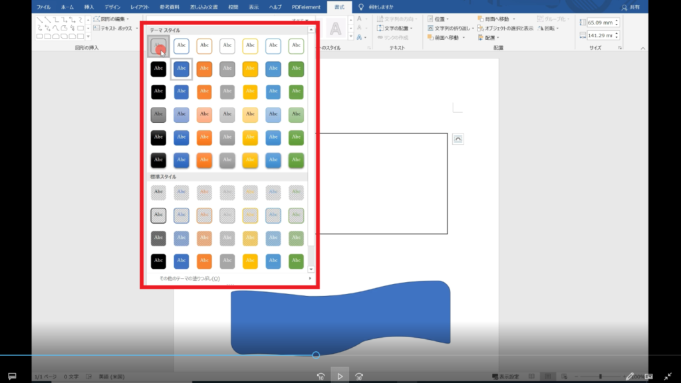Screen dimensions: 681x383
Task: Click the video progress scrubber handle
Action: click(316, 355)
